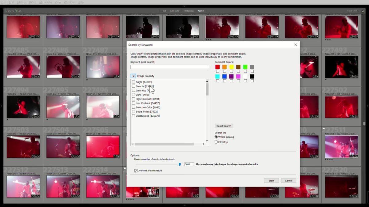This screenshot has height=207, width=369.
Task: Check the High Contrast property
Action: tap(133, 99)
